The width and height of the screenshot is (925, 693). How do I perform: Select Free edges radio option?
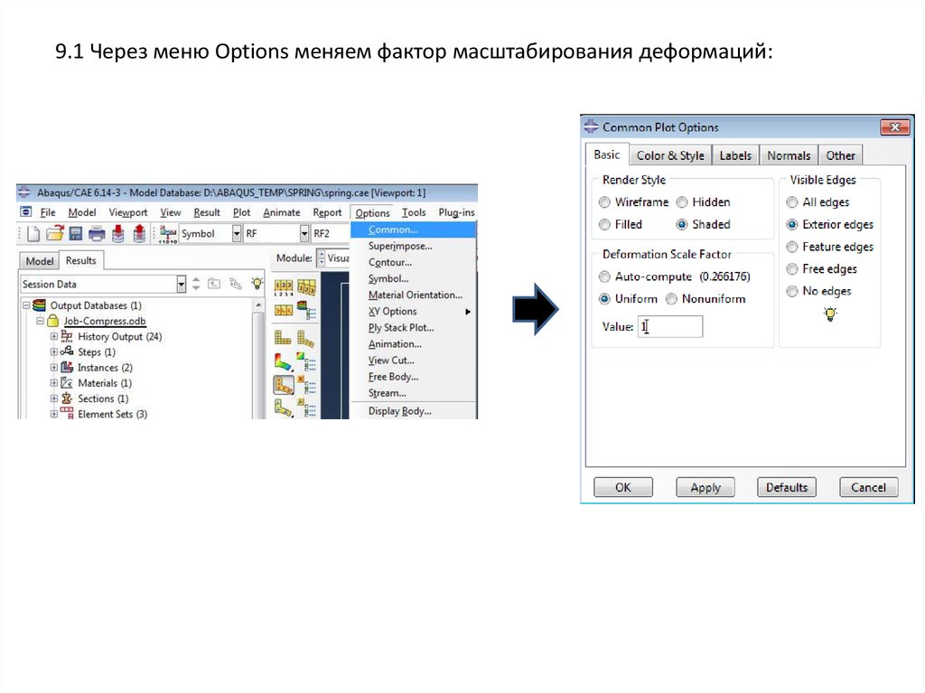[792, 269]
